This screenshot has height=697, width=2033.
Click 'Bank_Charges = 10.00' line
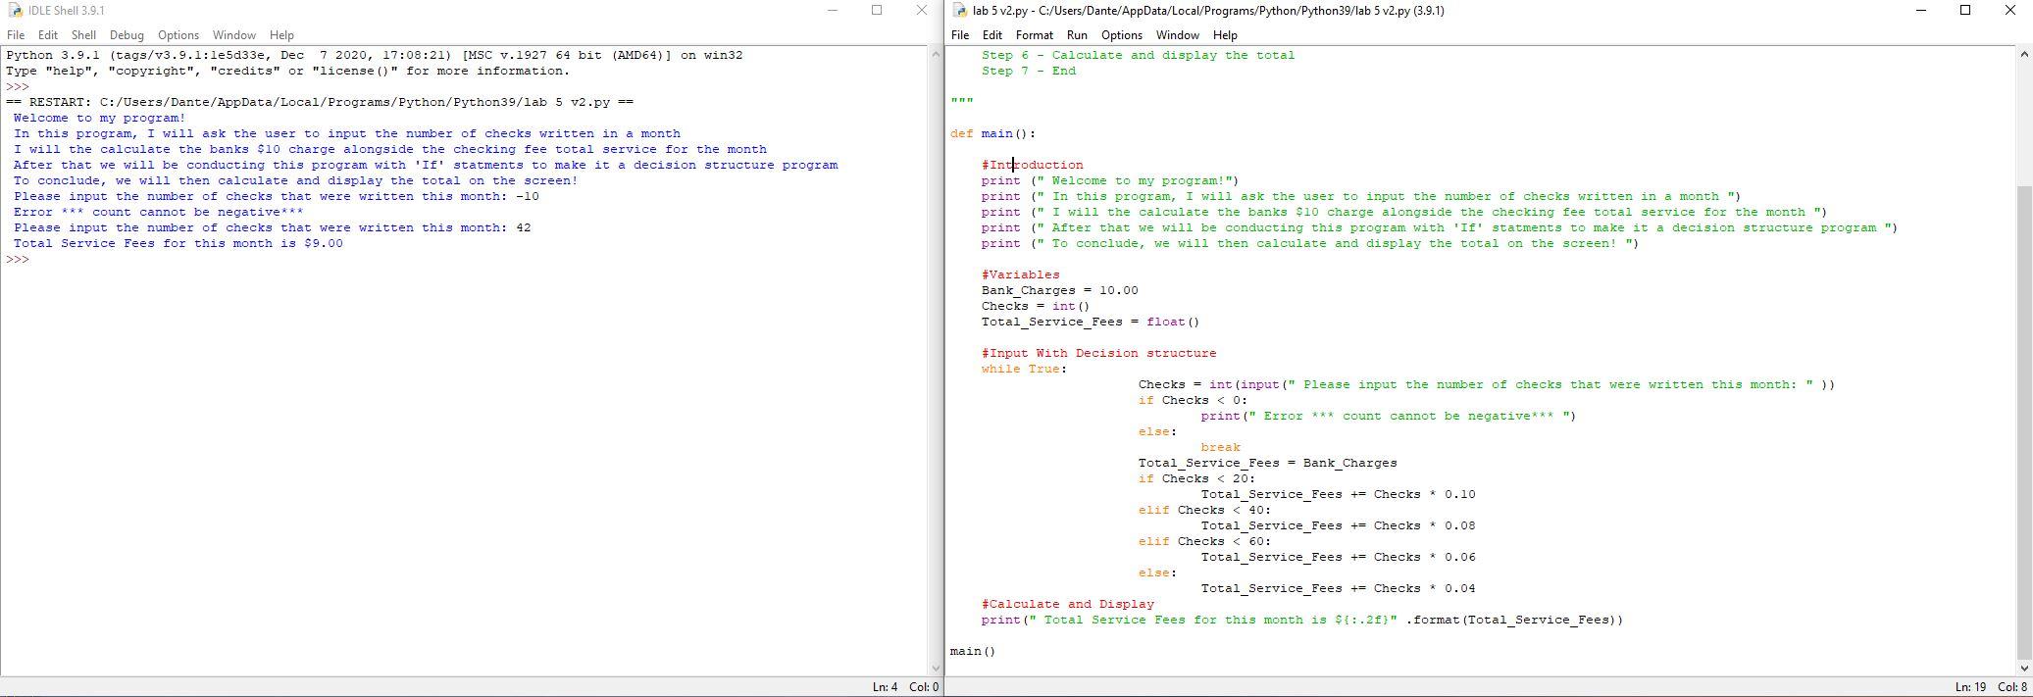click(x=1059, y=290)
